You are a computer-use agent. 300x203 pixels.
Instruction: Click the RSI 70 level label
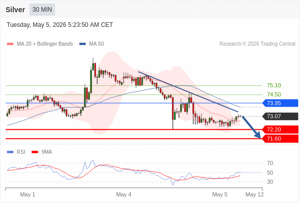pos(270,163)
